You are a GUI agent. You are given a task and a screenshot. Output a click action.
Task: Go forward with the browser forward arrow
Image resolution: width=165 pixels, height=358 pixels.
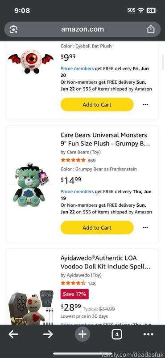tap(48, 334)
